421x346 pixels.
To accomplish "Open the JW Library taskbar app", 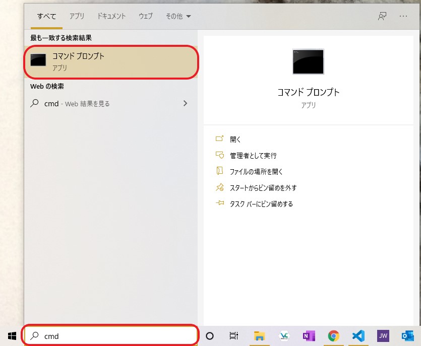I will tap(383, 336).
